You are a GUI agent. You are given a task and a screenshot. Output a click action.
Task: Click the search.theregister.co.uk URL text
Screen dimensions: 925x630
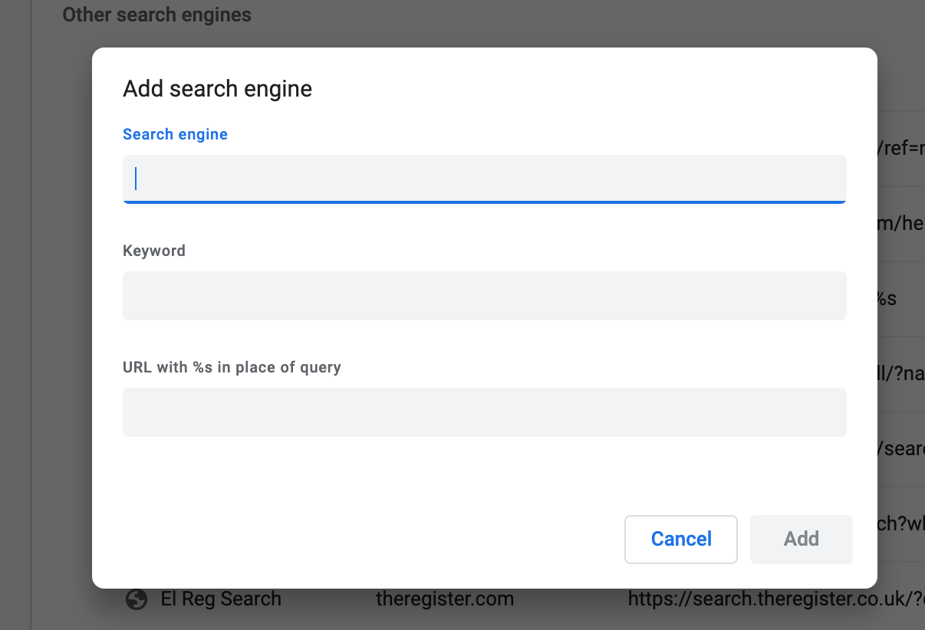775,599
